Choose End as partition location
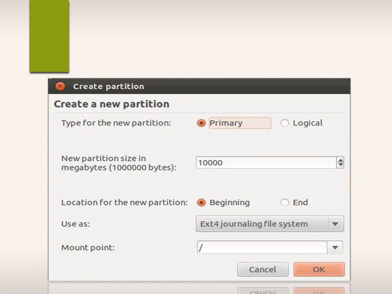 285,203
